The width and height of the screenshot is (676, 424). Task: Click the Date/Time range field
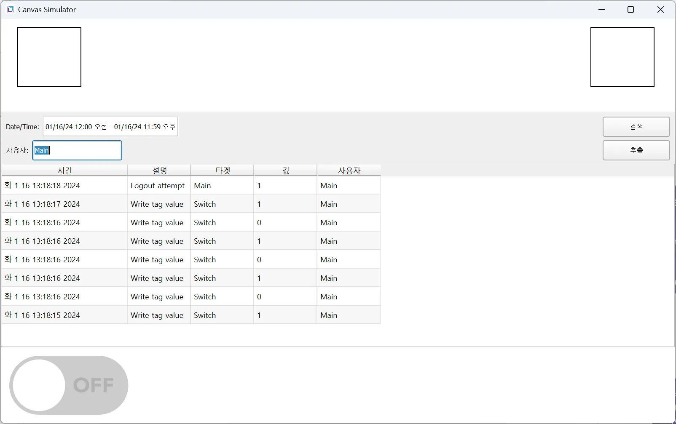pos(110,127)
